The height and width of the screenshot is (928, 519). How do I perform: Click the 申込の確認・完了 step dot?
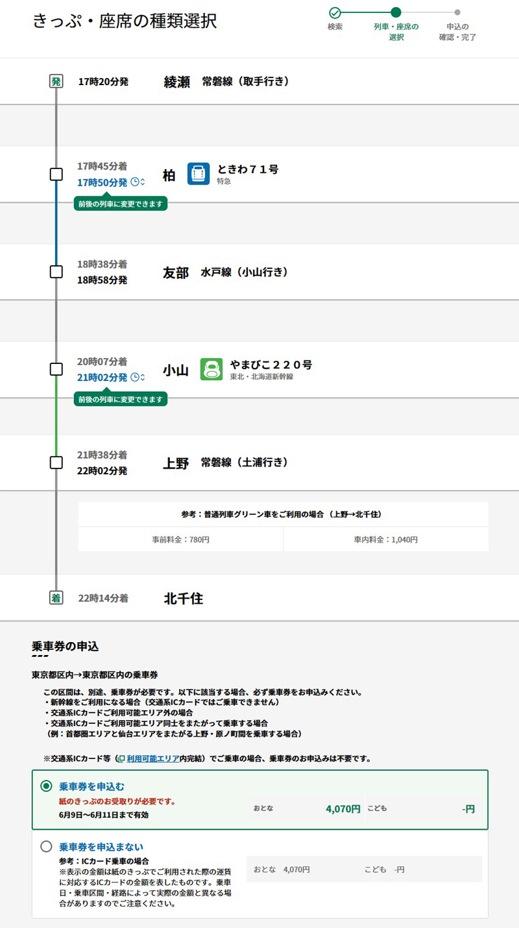[457, 12]
